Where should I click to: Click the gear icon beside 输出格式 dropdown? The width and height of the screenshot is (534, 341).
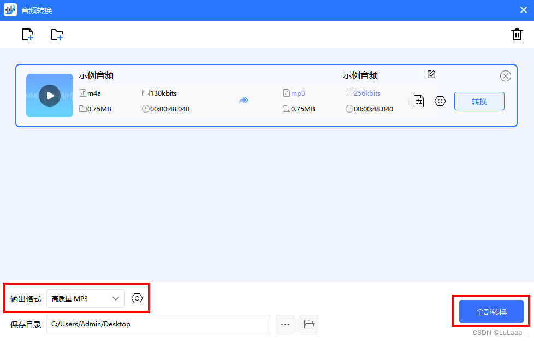(137, 298)
